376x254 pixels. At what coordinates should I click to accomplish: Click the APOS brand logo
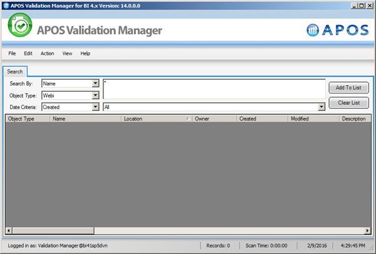(x=337, y=30)
